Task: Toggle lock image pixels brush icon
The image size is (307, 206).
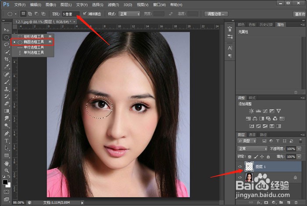Action: coord(256,157)
